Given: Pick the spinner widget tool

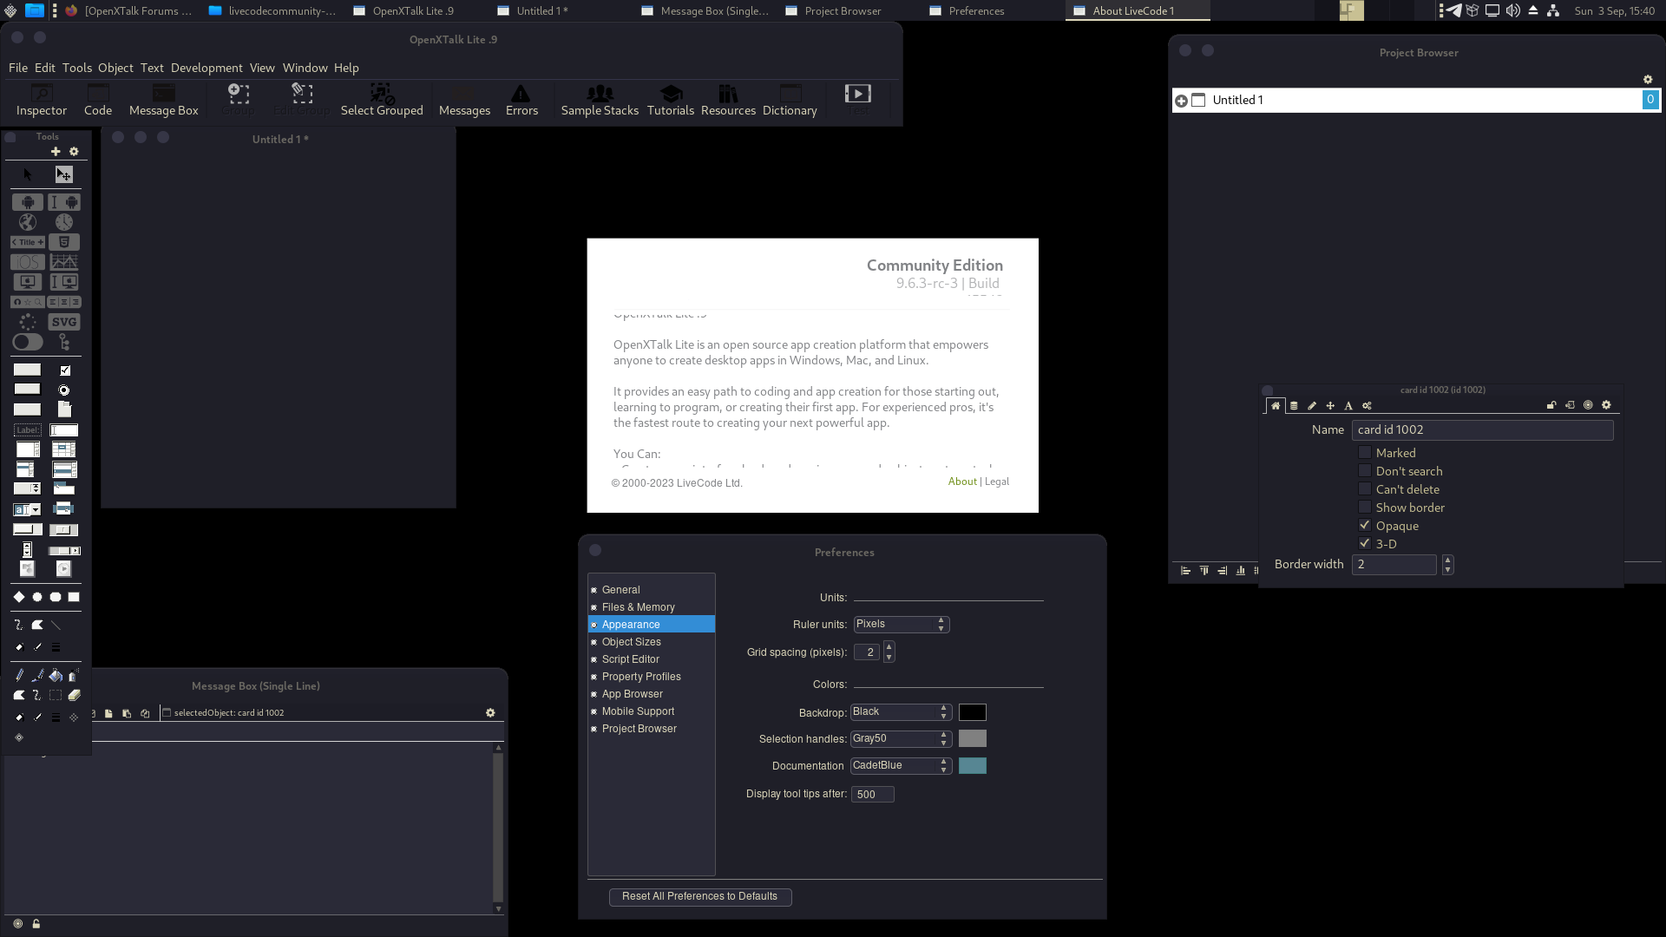Looking at the screenshot, I should click(28, 322).
